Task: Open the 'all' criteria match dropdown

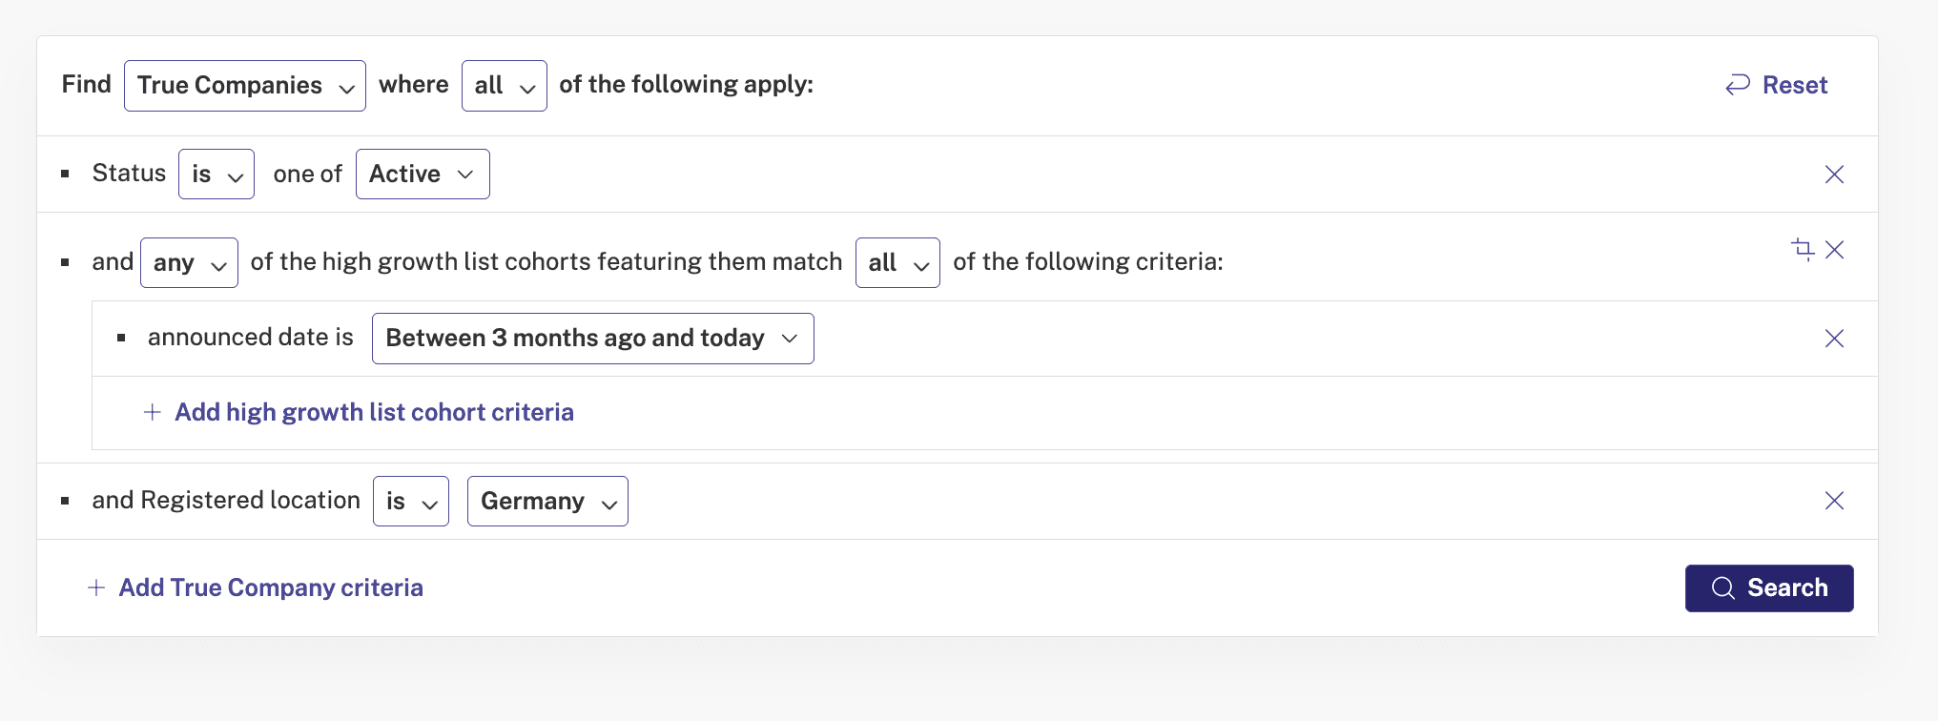Action: click(x=897, y=262)
